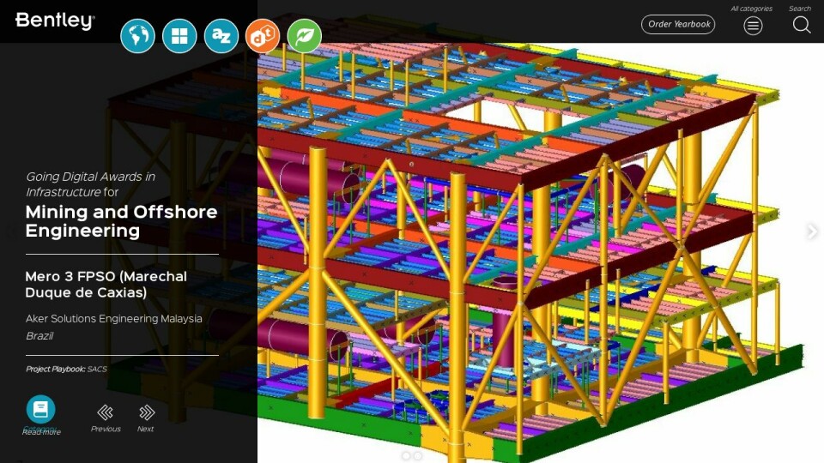Select the second slide indicator dot
Viewport: 824px width, 463px height.
[418, 455]
